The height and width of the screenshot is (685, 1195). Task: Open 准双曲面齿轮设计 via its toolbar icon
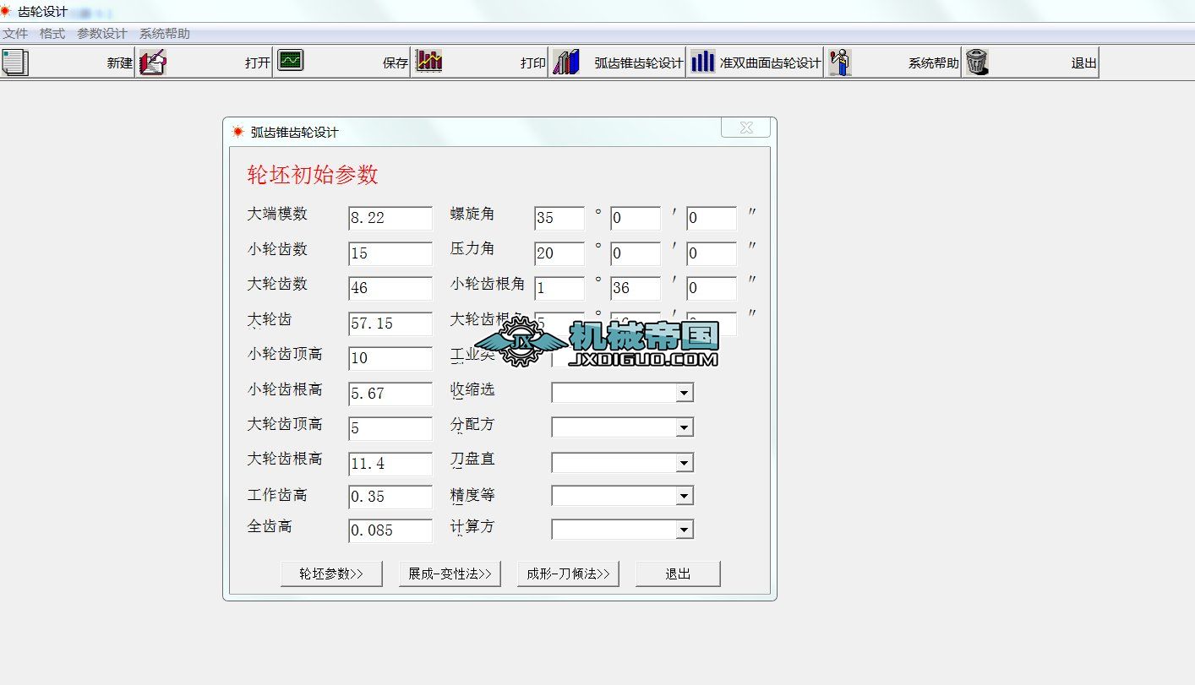click(704, 62)
